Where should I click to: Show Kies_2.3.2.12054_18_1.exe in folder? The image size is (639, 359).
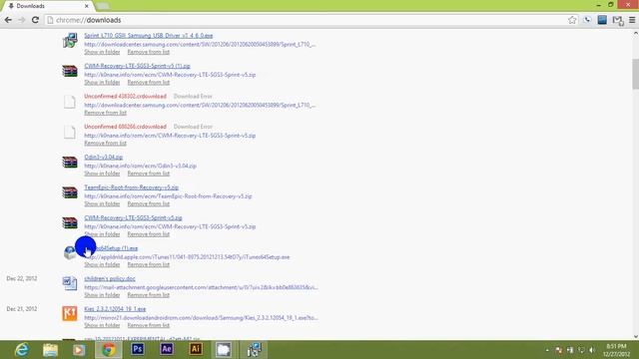point(102,325)
